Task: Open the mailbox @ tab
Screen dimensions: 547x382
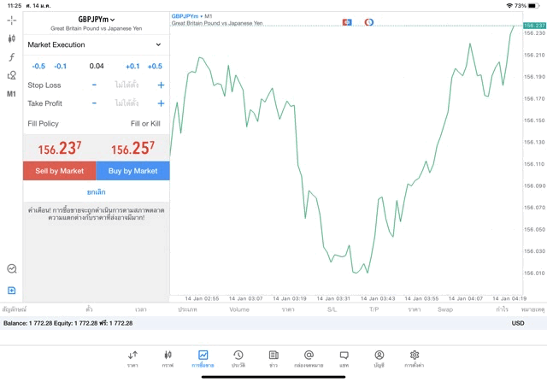Action: tap(309, 359)
